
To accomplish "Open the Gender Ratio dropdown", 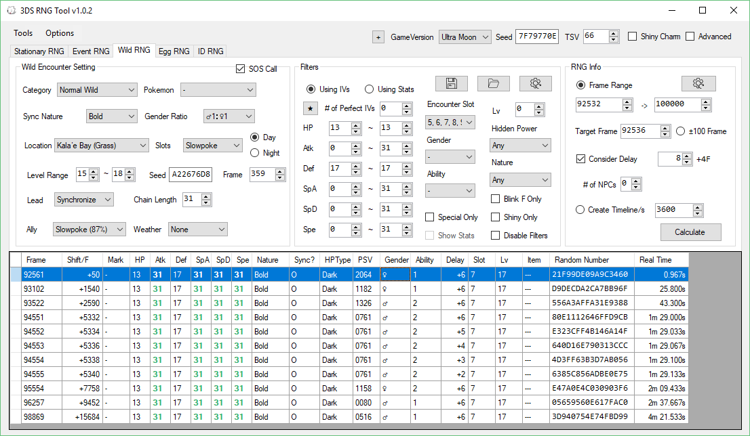I will click(229, 116).
